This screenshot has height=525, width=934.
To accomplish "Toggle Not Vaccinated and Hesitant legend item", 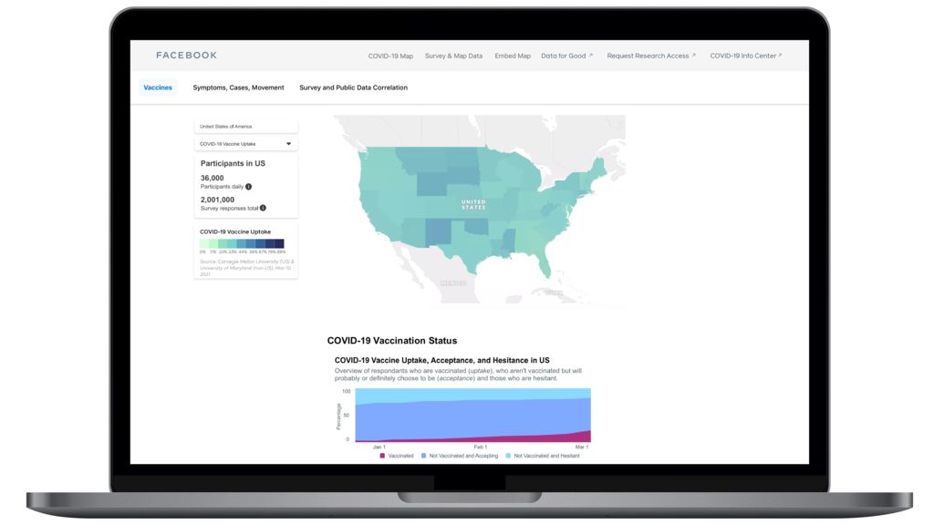I will [542, 456].
